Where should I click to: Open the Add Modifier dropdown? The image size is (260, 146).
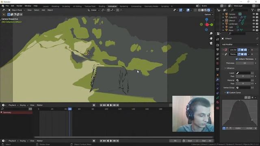pyautogui.click(x=240, y=45)
